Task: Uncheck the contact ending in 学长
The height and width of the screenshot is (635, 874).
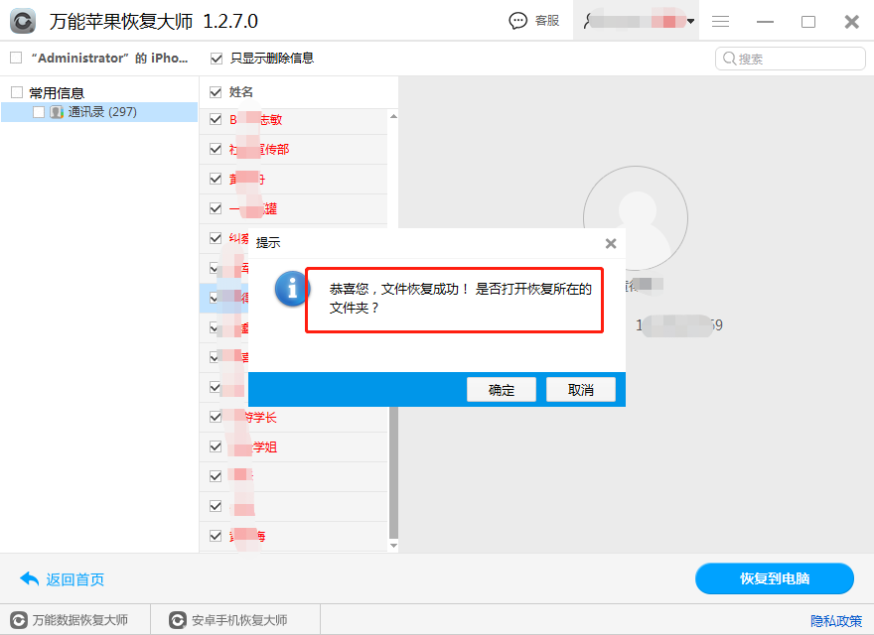Action: (x=216, y=417)
